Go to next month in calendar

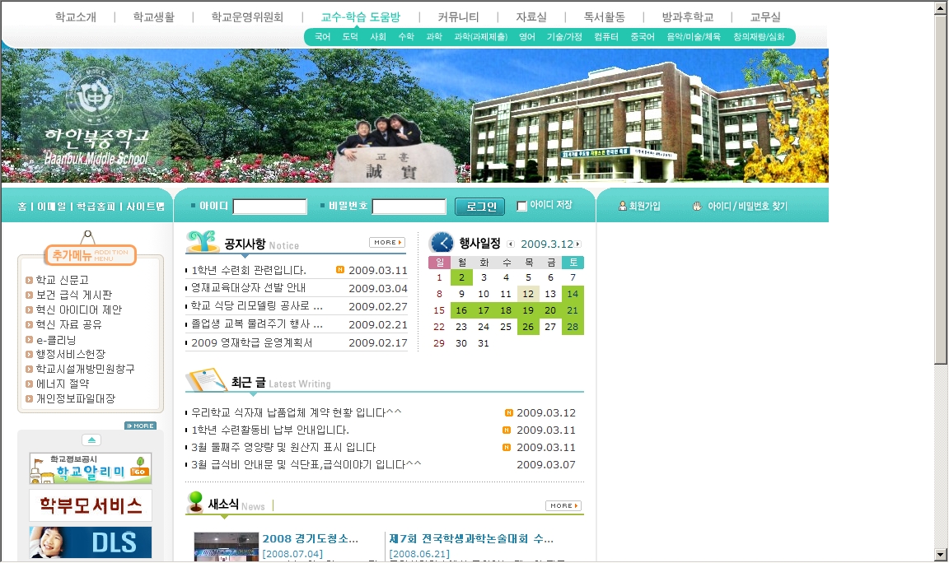coord(578,244)
